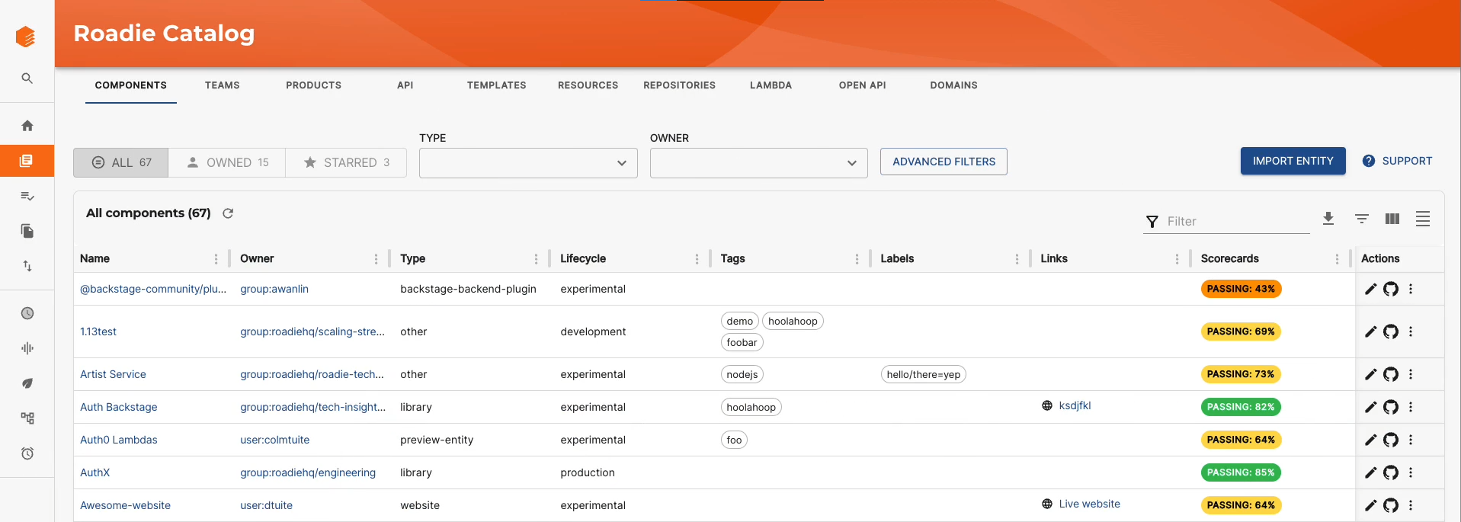
Task: Open the Tags column menu
Action: coord(857,259)
